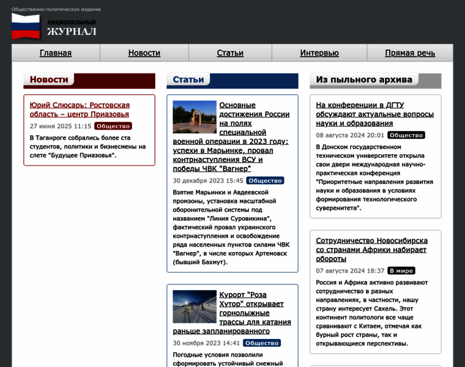
Task: Click date text 27 июня 2025 11:15
Action: pos(61,126)
